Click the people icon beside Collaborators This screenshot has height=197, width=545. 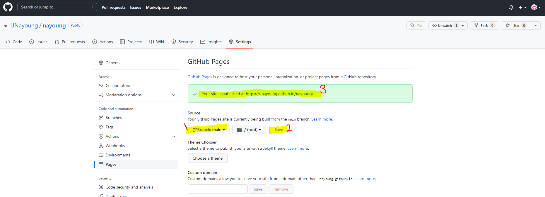pos(101,86)
